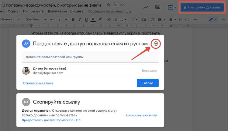The height and width of the screenshot is (131, 228).
Task: Click the add people icon in dialog
Action: tap(26, 44)
